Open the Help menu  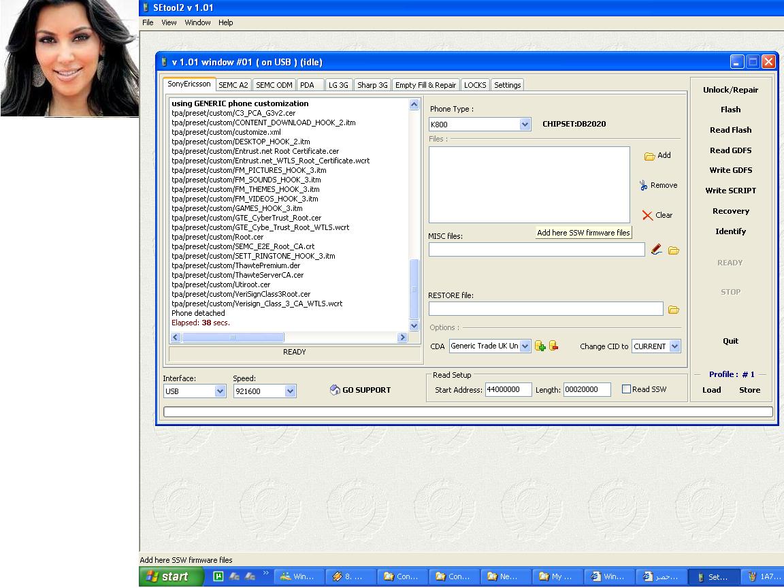[x=225, y=22]
